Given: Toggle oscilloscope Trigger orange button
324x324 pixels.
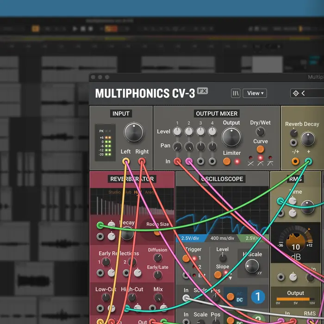Looking at the screenshot, I should click(x=186, y=259).
